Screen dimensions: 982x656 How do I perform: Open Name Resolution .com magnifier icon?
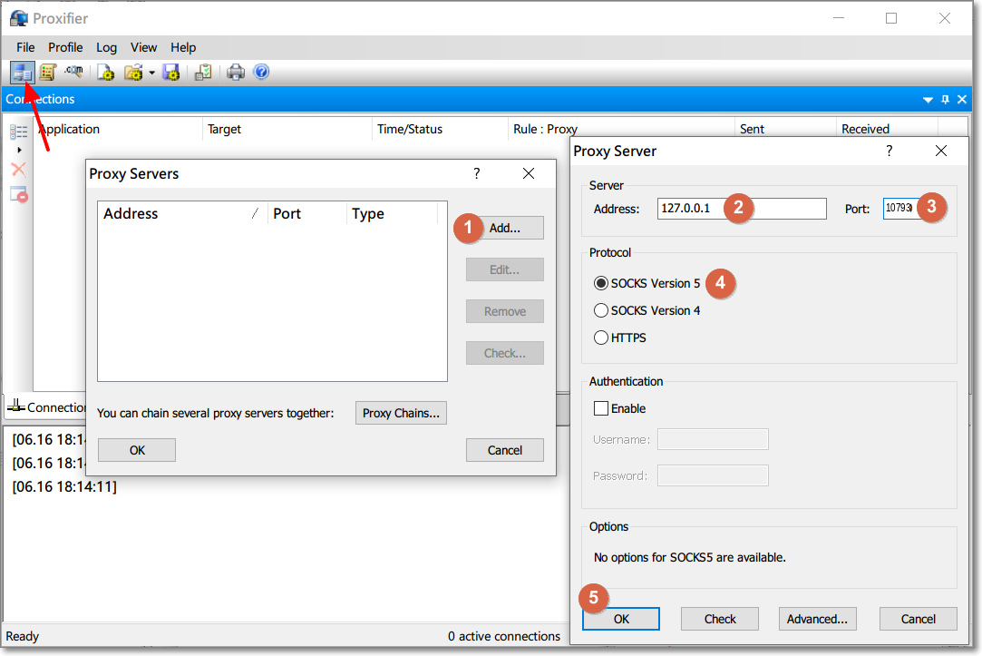tap(74, 72)
